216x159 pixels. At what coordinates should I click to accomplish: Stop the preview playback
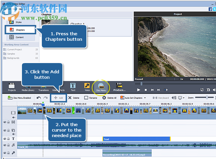pyautogui.click(x=146, y=90)
